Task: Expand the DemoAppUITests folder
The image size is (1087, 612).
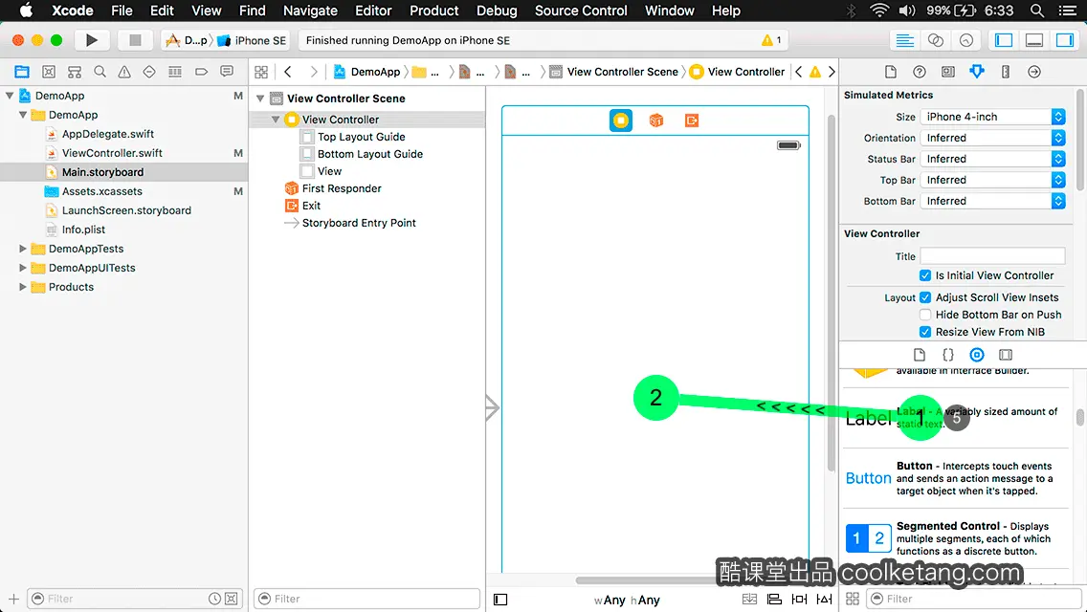Action: (22, 268)
